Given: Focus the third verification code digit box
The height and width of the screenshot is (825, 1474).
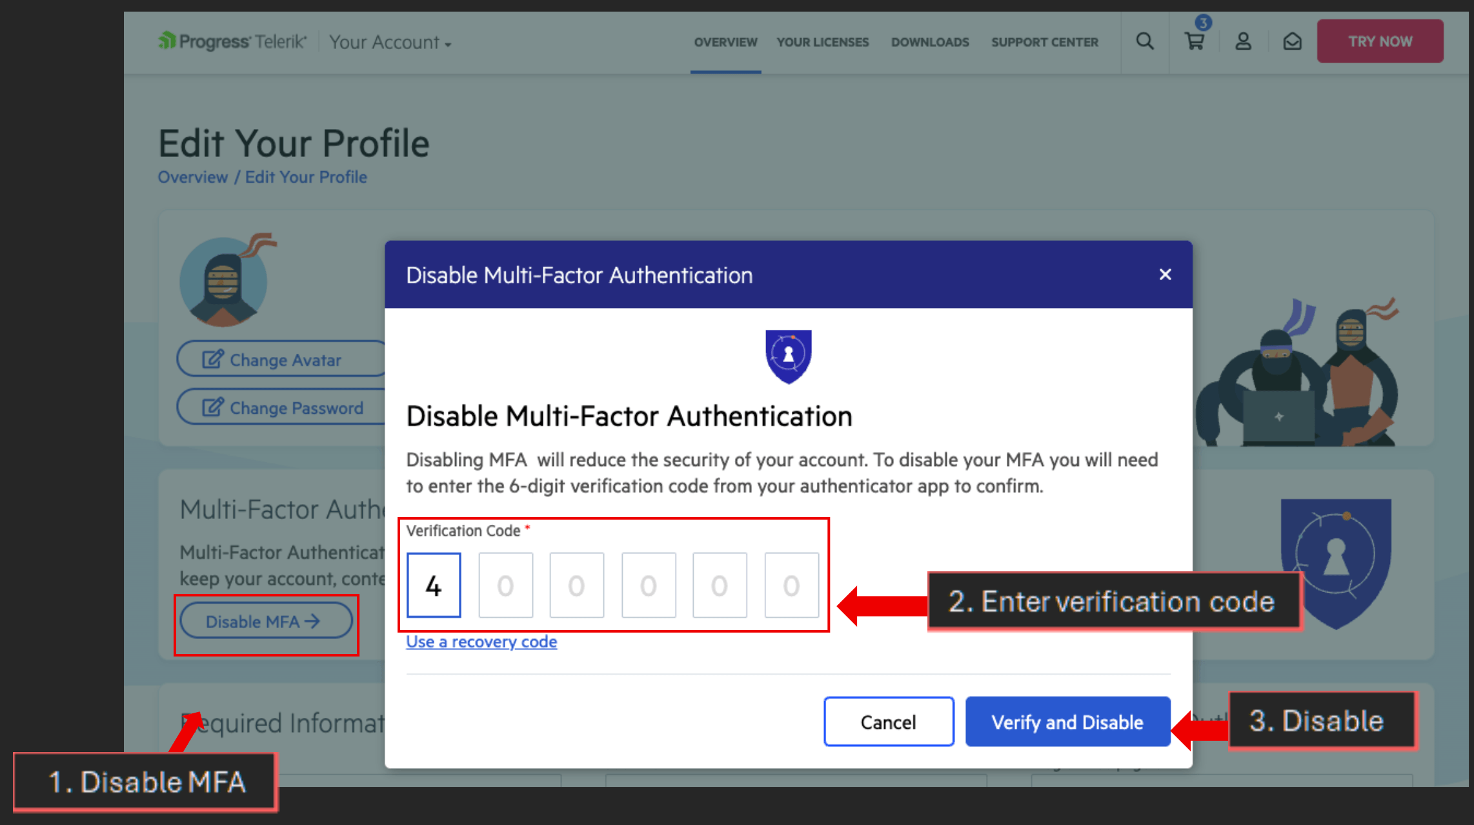Looking at the screenshot, I should (576, 585).
